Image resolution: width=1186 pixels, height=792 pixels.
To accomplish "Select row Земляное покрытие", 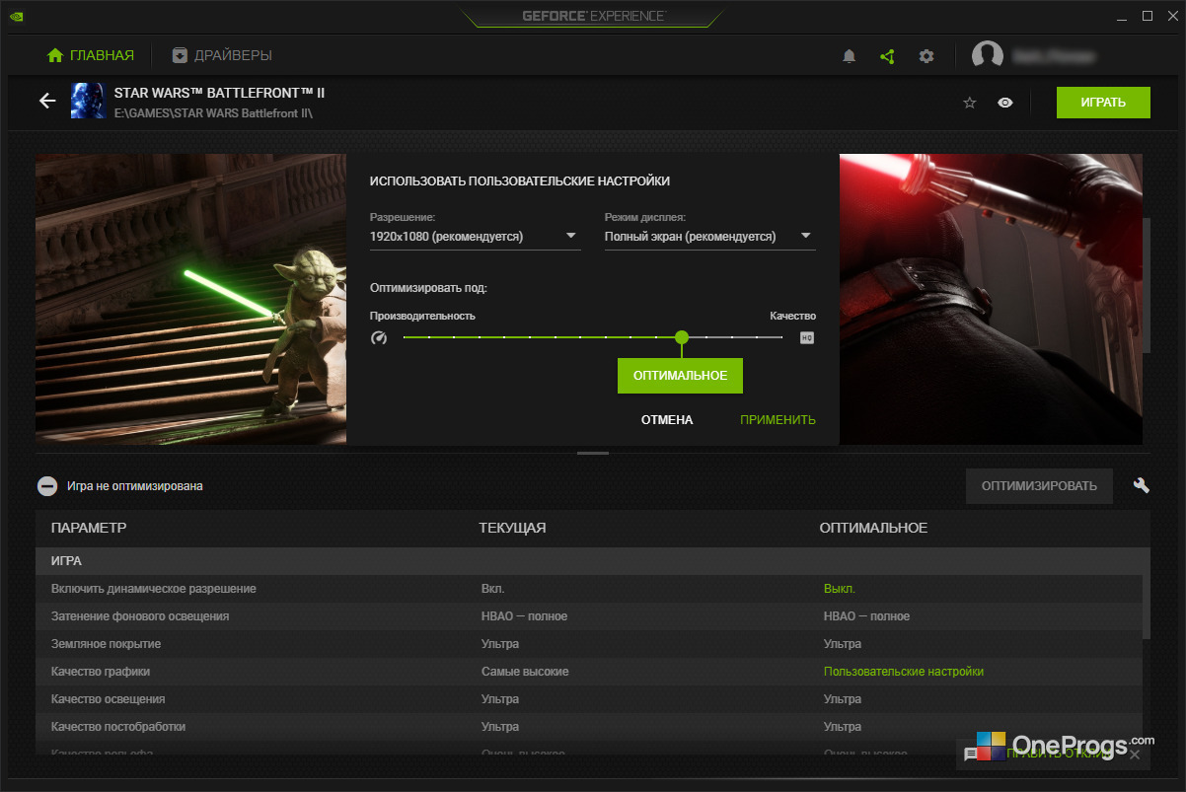I will 588,644.
